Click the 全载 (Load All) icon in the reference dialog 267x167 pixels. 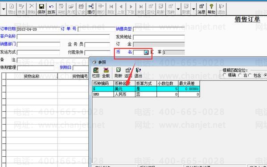pyautogui.click(x=106, y=72)
